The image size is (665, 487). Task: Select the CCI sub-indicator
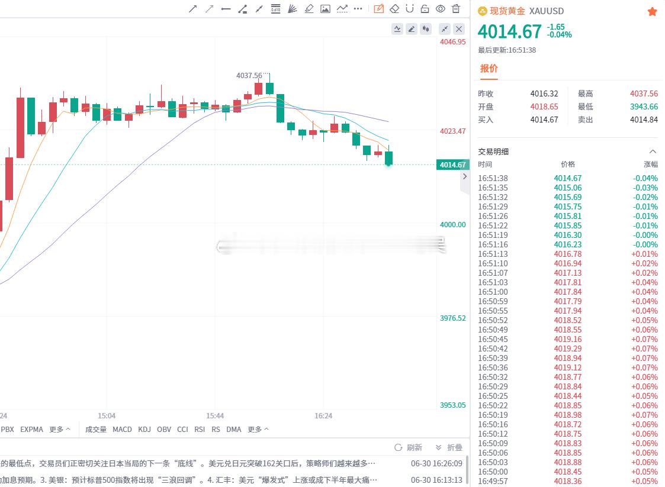(x=183, y=430)
